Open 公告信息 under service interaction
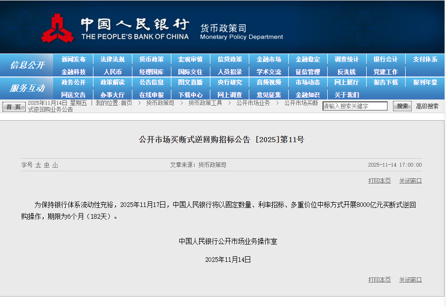The height and width of the screenshot is (306, 446). pyautogui.click(x=151, y=83)
